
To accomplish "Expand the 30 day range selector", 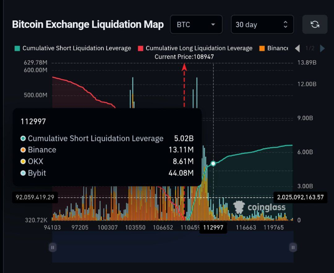I will [262, 24].
